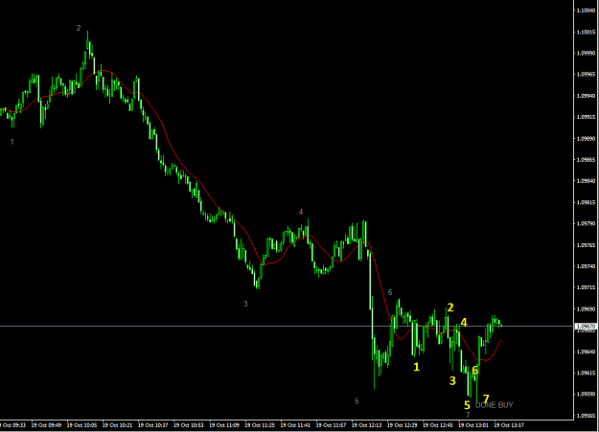The width and height of the screenshot is (599, 432).
Task: Click the 1.09940 price scale label
Action: pos(587,96)
